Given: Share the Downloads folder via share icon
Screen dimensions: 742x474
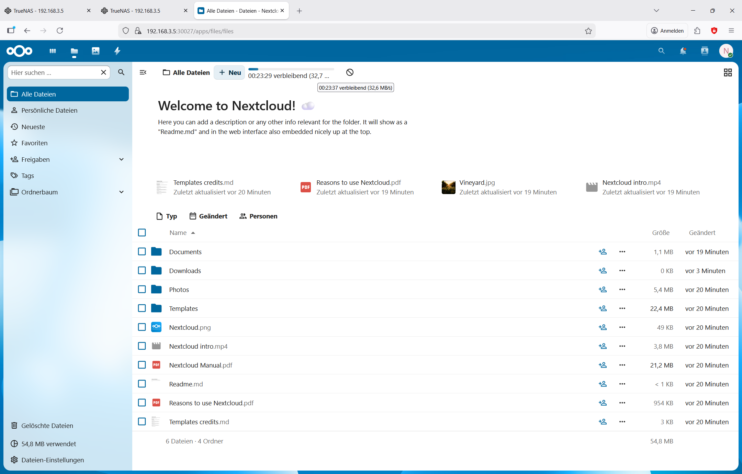Looking at the screenshot, I should click(603, 271).
